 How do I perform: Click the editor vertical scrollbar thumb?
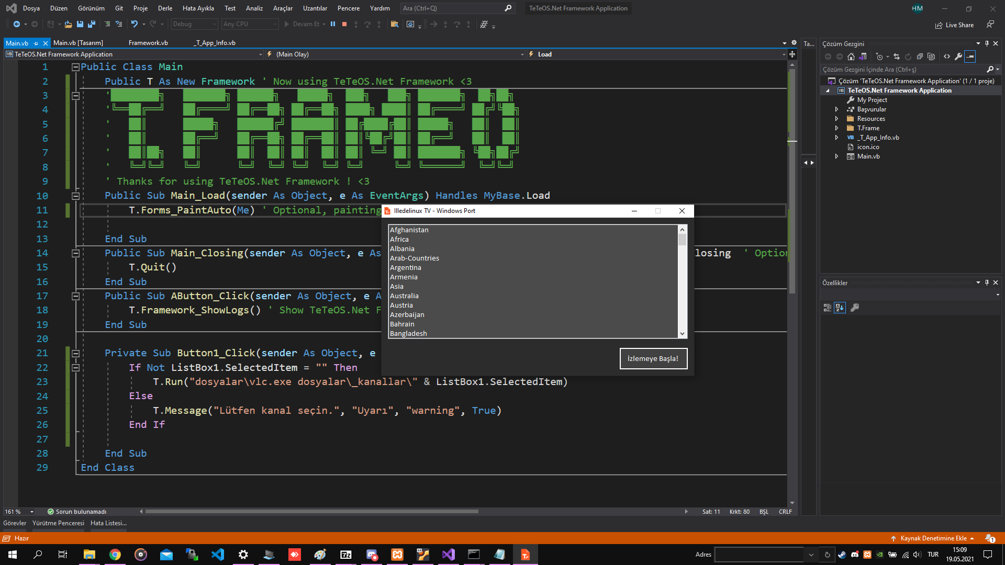click(792, 180)
